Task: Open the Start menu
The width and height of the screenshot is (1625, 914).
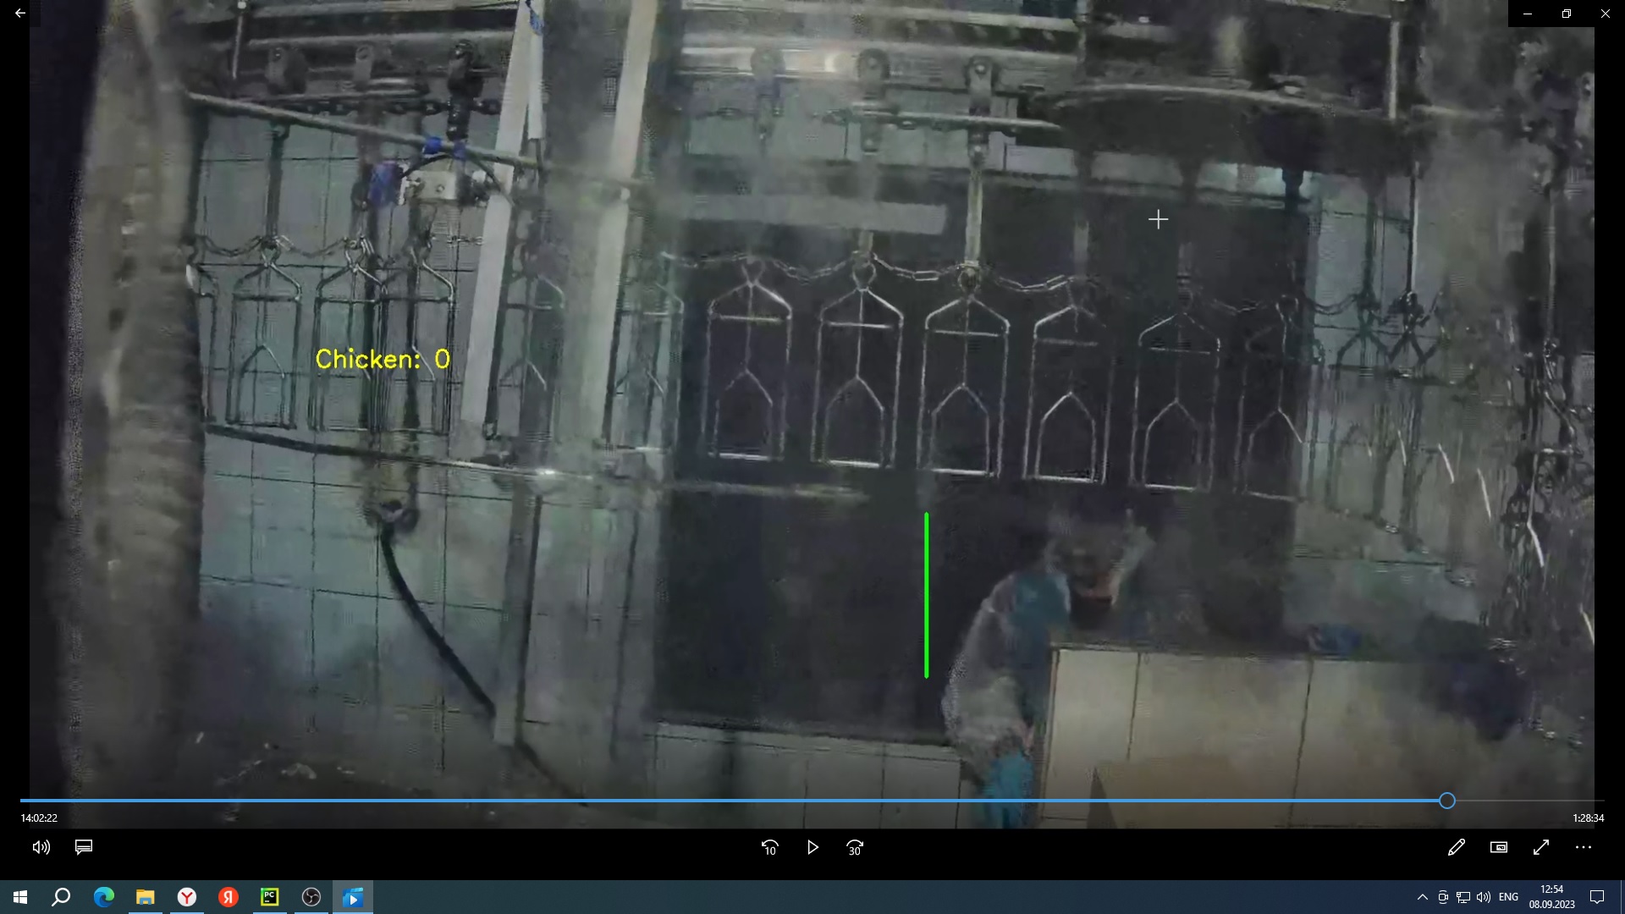Action: click(x=20, y=897)
